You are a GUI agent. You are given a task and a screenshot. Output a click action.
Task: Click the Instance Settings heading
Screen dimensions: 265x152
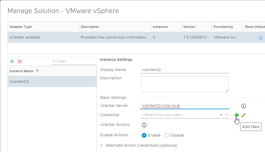116,59
